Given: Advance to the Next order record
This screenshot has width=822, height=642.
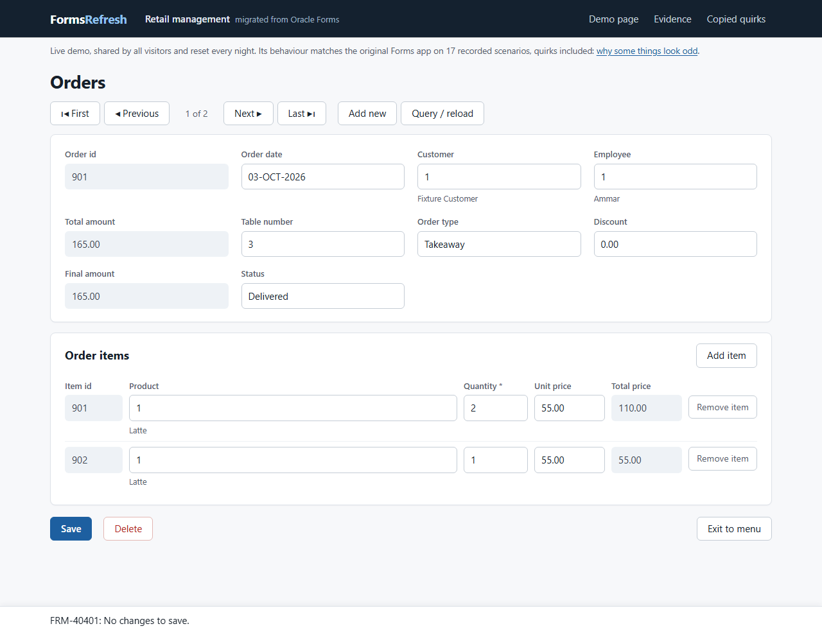Looking at the screenshot, I should (249, 114).
